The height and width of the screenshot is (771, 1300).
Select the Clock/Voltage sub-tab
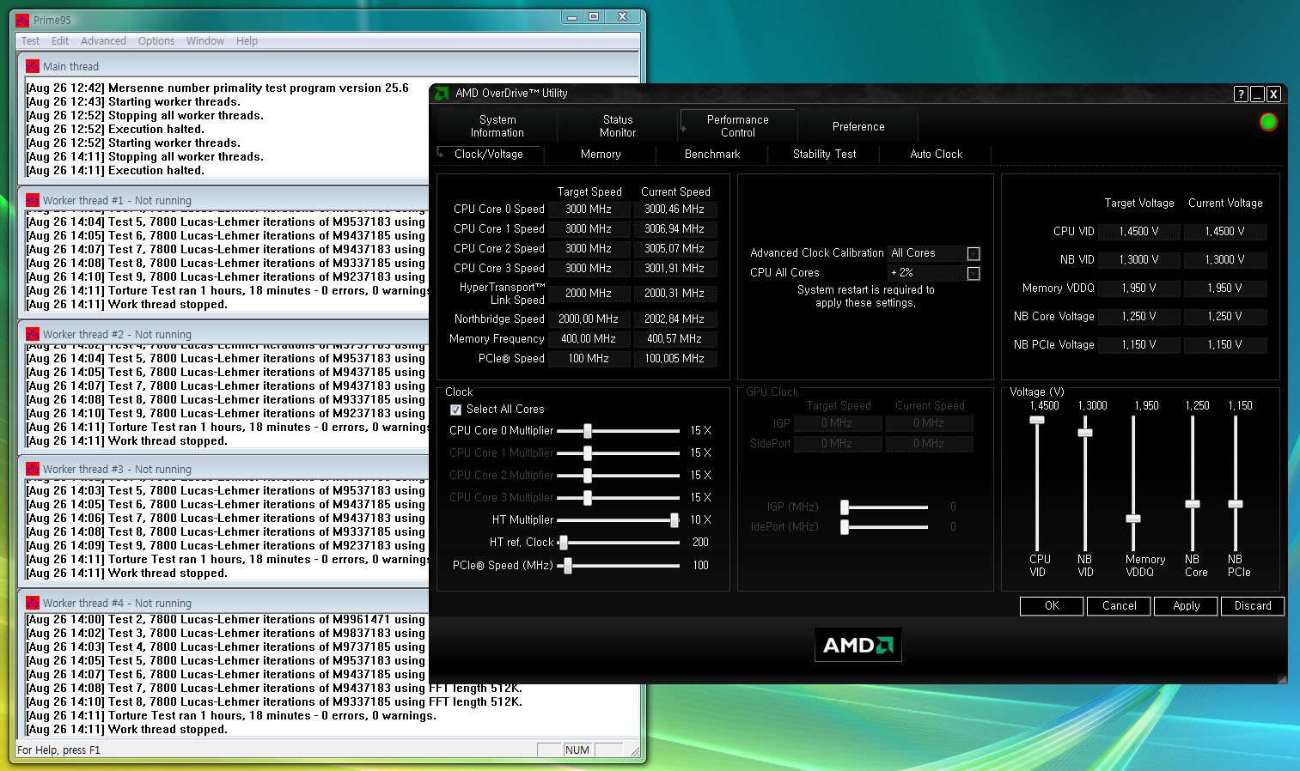(489, 155)
